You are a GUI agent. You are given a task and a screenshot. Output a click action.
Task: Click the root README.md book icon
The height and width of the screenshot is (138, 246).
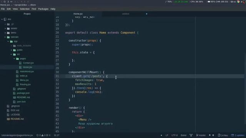coord(8,119)
